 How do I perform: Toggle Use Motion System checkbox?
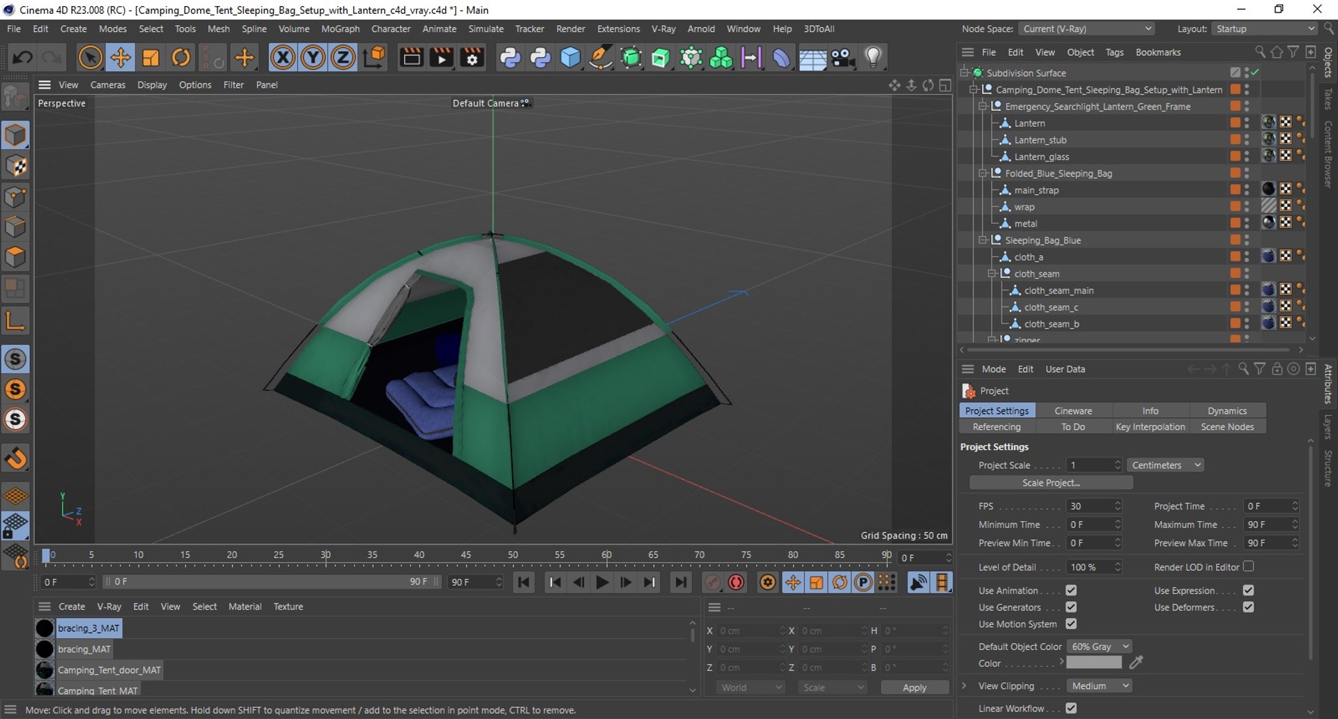point(1071,624)
